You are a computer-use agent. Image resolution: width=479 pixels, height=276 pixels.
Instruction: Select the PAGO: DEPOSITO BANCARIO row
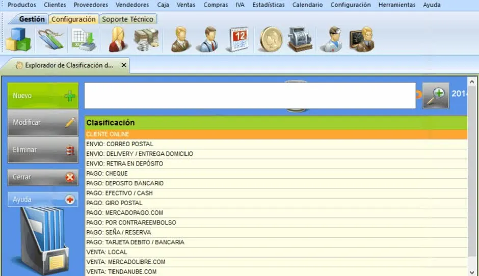click(x=276, y=183)
